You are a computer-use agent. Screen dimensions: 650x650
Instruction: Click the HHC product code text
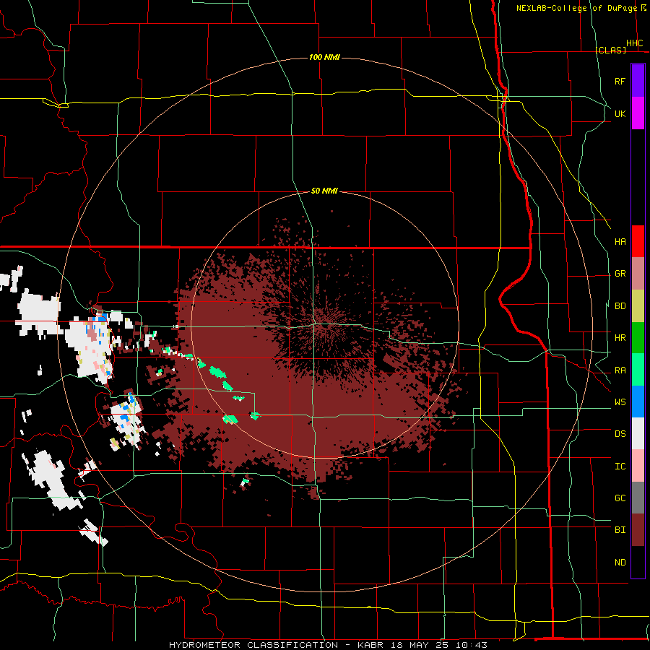coord(635,43)
